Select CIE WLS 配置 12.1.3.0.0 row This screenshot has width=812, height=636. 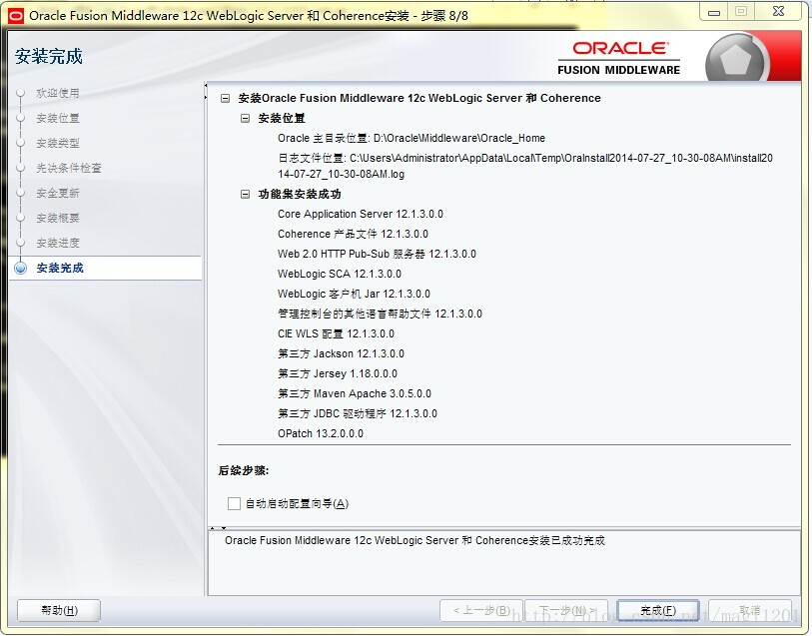click(337, 333)
